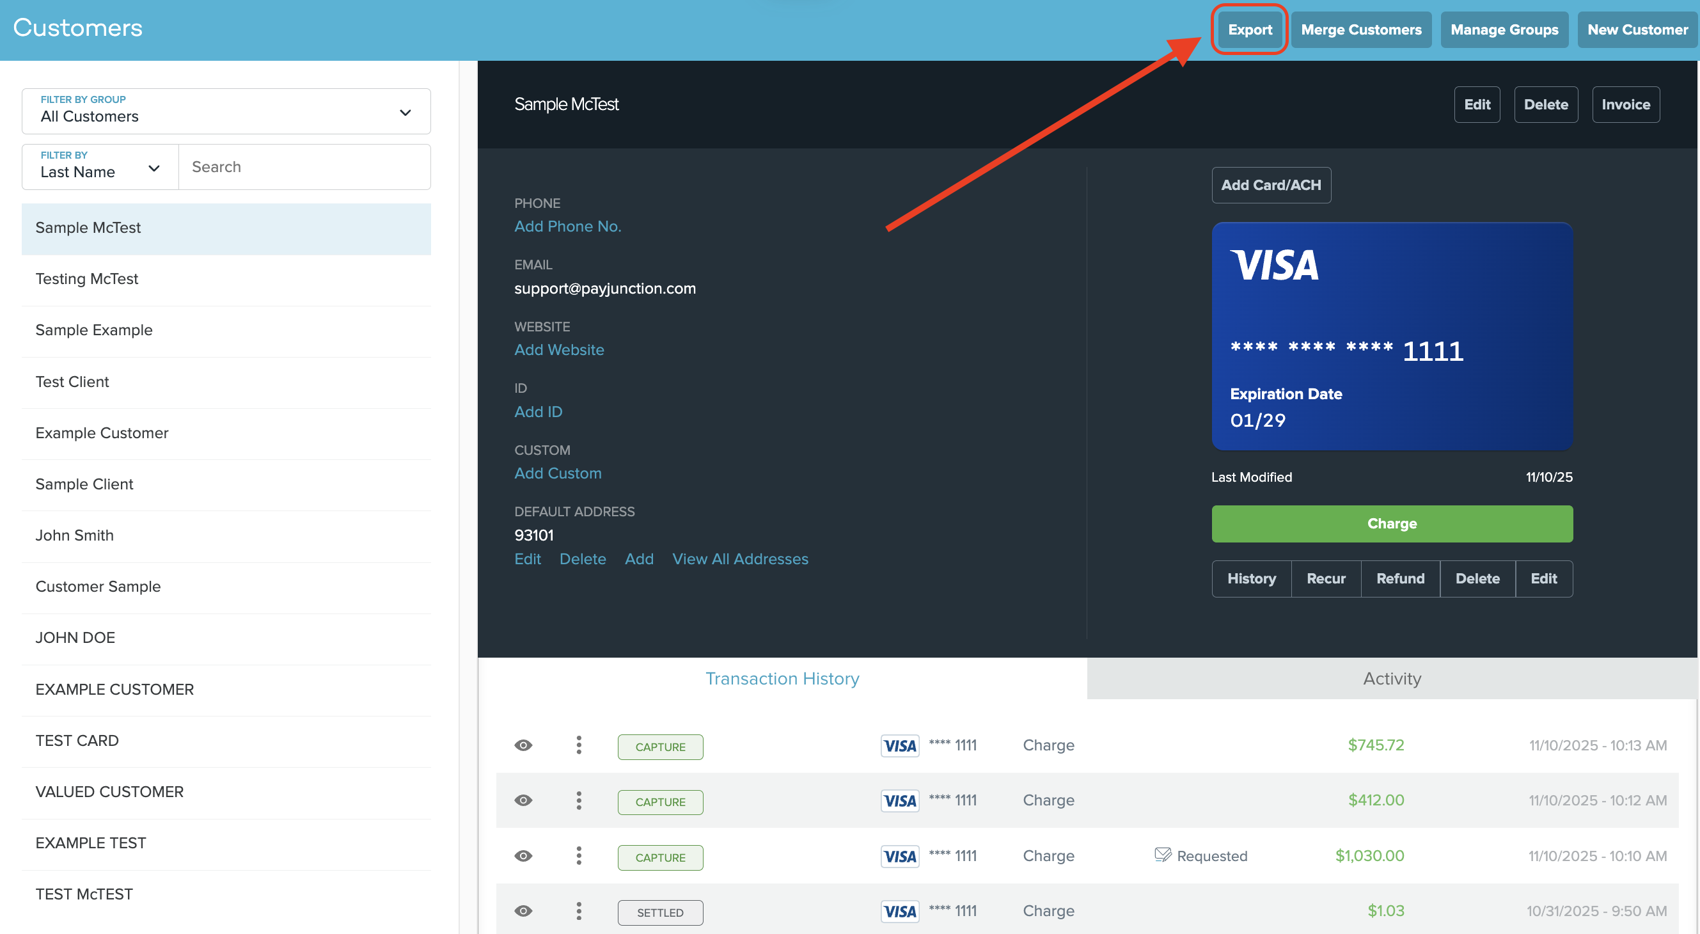Image resolution: width=1700 pixels, height=934 pixels.
Task: Select Example Customer in list
Action: click(x=226, y=433)
